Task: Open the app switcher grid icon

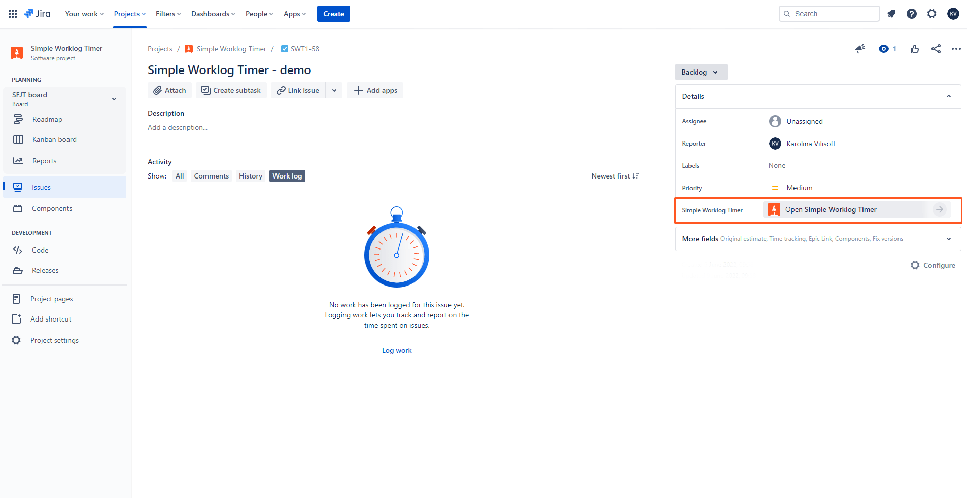Action: (x=13, y=14)
